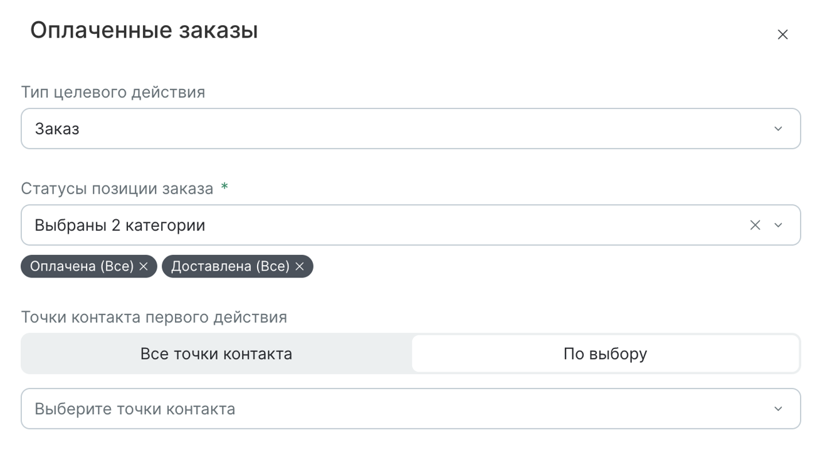Image resolution: width=815 pixels, height=458 pixels.
Task: Click chevron arrow in the Заказ field
Action: point(778,128)
